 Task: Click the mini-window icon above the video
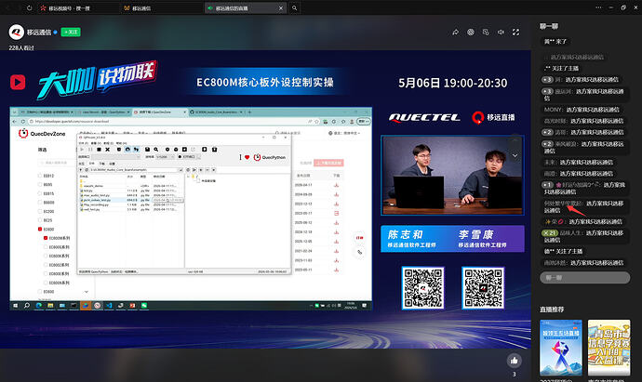coord(486,32)
